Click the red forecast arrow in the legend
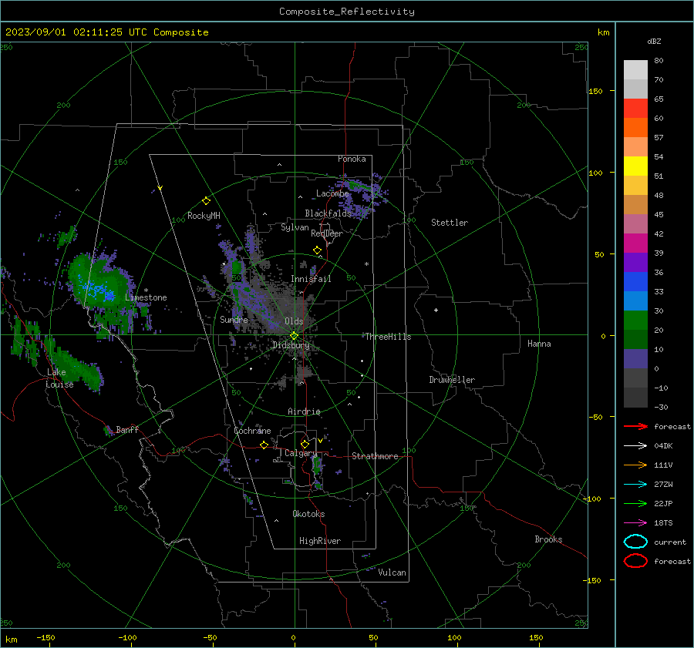Image resolution: width=694 pixels, height=648 pixels. [x=635, y=426]
